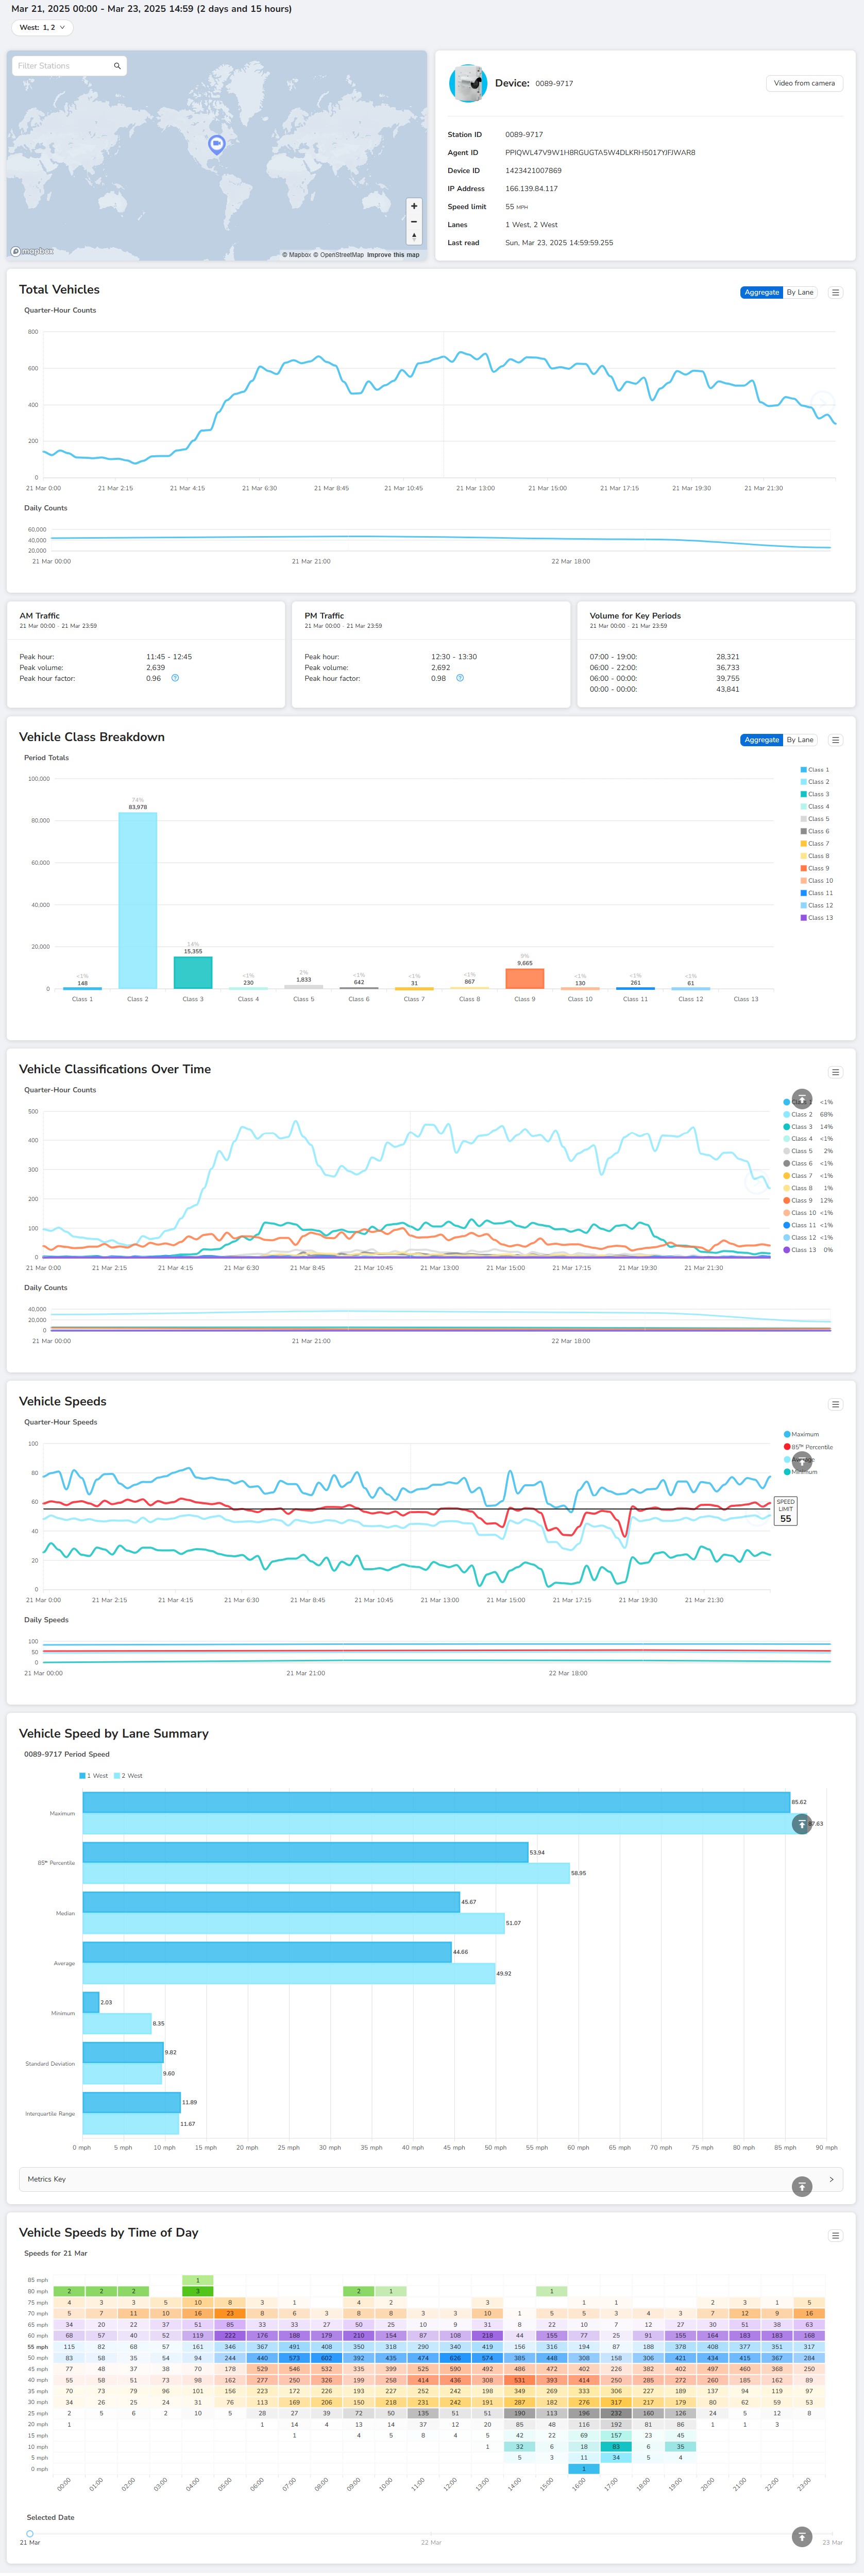Click the Filter Stations search field
The height and width of the screenshot is (2576, 864).
pos(65,66)
